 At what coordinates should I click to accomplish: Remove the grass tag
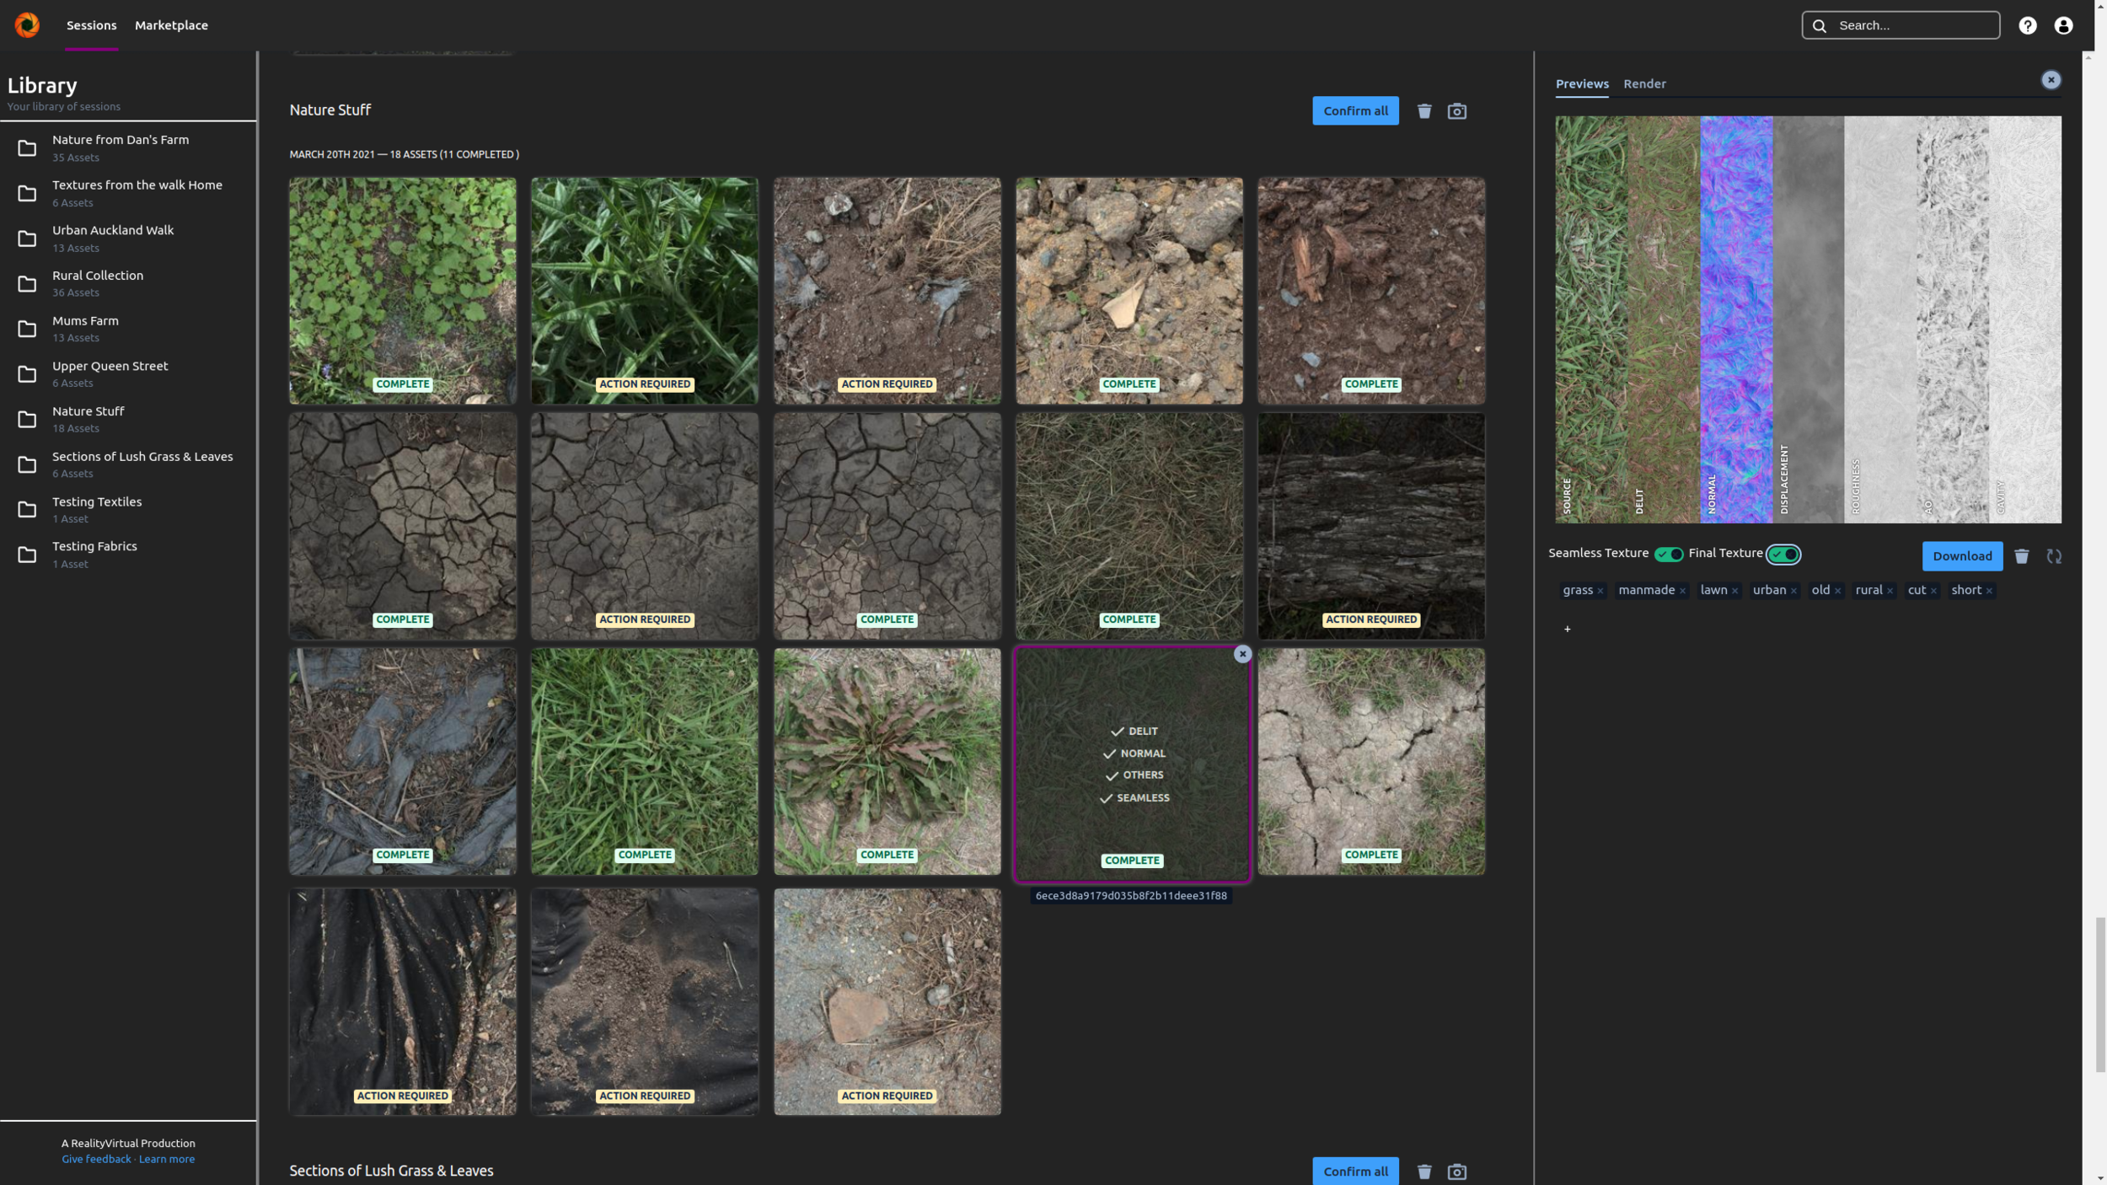[1600, 590]
